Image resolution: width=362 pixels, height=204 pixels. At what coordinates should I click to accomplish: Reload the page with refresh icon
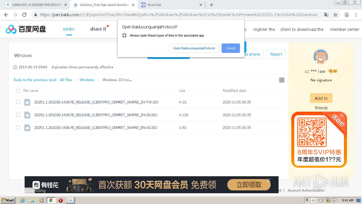pyautogui.click(x=24, y=15)
